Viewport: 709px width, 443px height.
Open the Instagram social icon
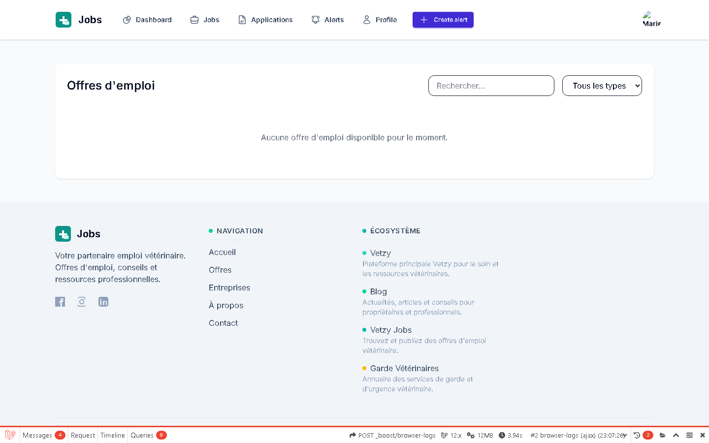pos(82,302)
